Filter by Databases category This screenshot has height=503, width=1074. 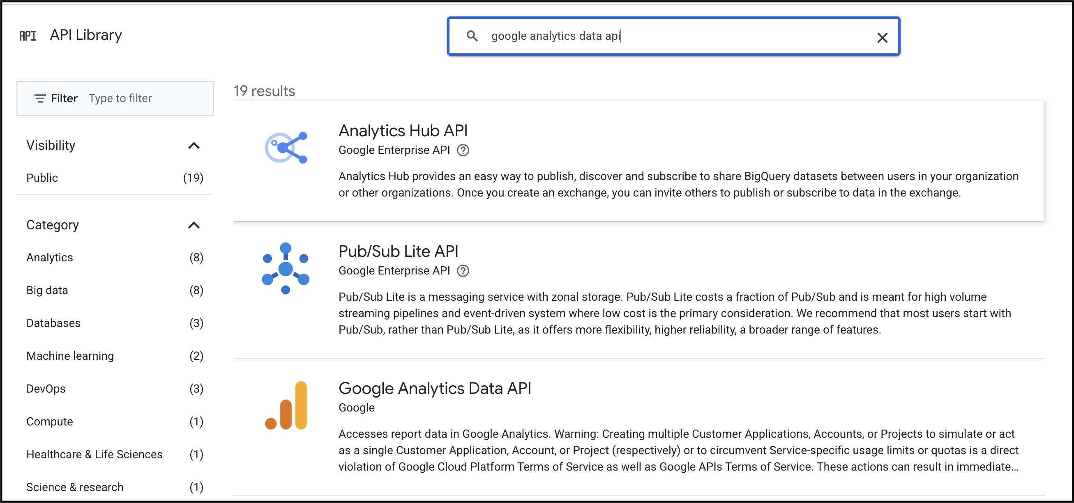[115, 323]
